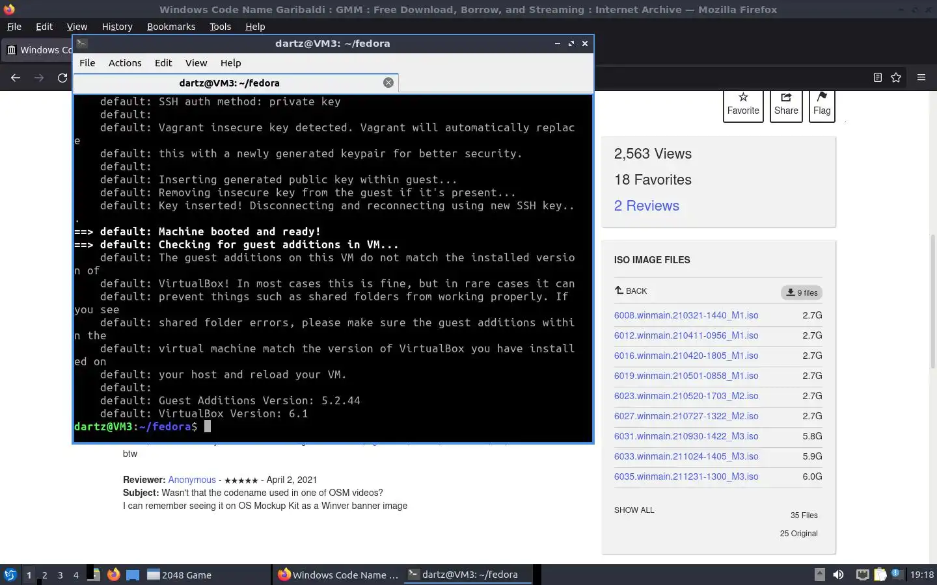Click terminal prompt input line
Screen dimensions: 937x585
(333, 426)
